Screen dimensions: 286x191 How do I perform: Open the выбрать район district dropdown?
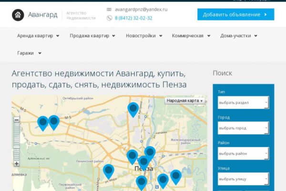(x=243, y=154)
